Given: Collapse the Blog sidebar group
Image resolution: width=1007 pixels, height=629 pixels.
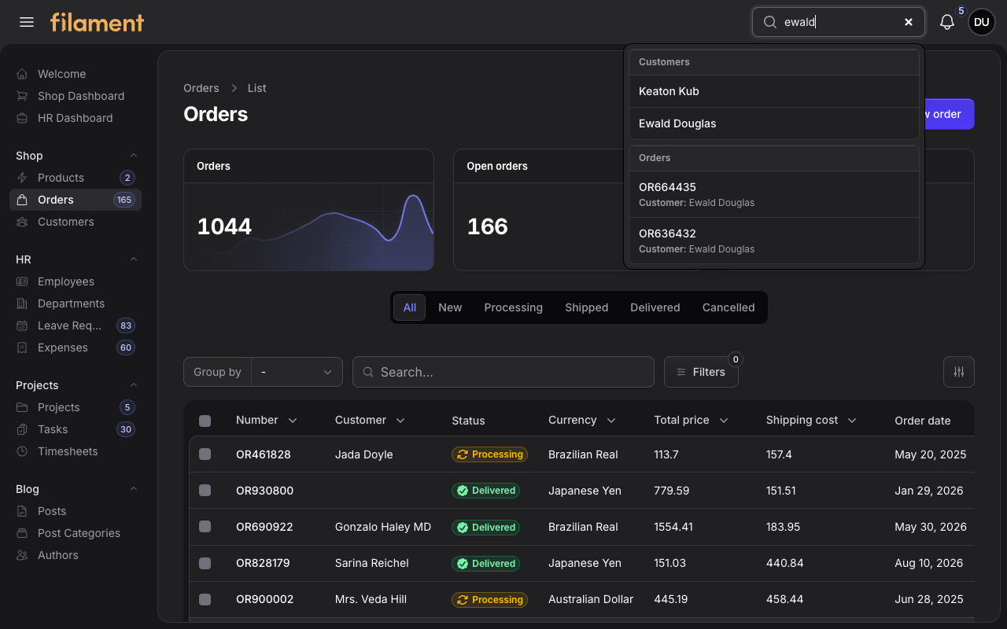Looking at the screenshot, I should tap(134, 489).
